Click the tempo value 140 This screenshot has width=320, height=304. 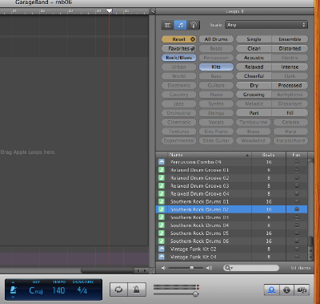(58, 290)
